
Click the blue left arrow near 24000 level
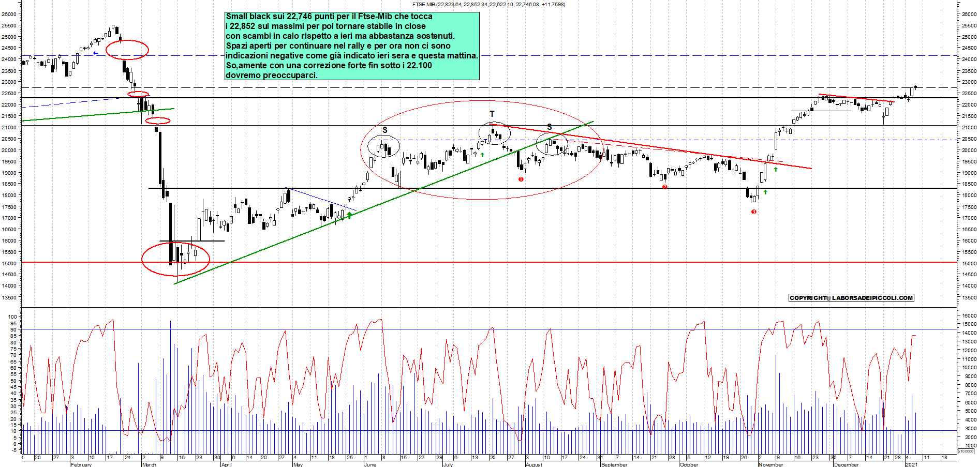(x=95, y=53)
